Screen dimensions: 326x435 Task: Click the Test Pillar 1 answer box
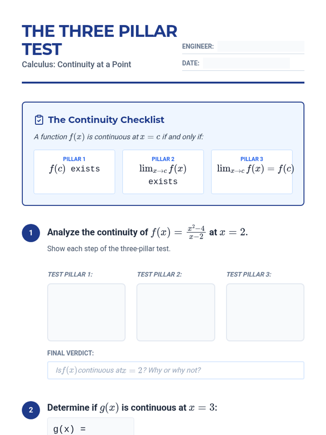coord(86,312)
